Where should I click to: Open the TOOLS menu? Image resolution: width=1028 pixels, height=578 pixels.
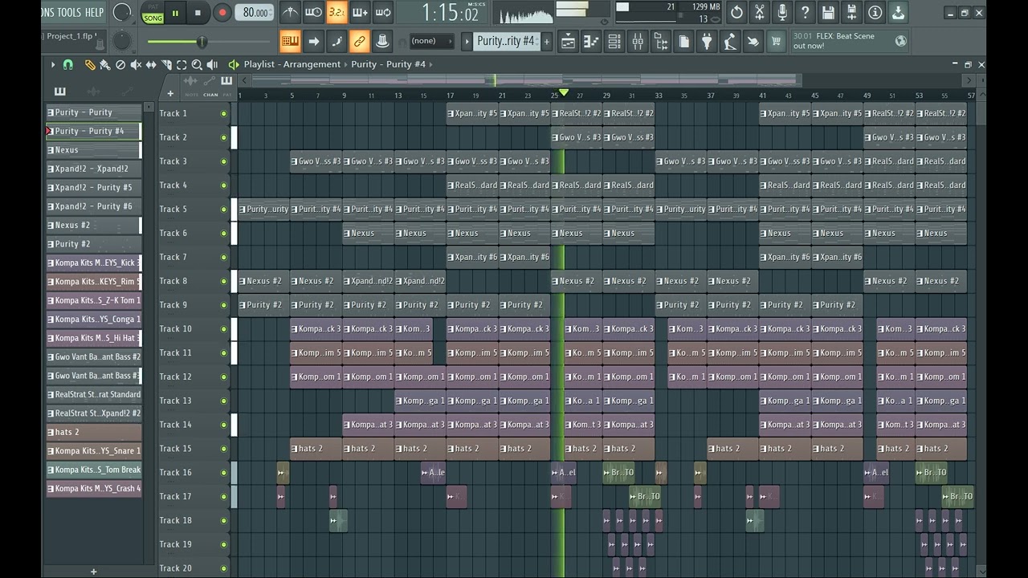pyautogui.click(x=69, y=12)
